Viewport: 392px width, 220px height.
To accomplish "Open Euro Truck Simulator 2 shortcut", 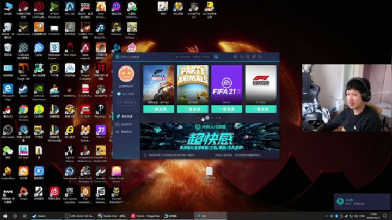I will pos(85,175).
